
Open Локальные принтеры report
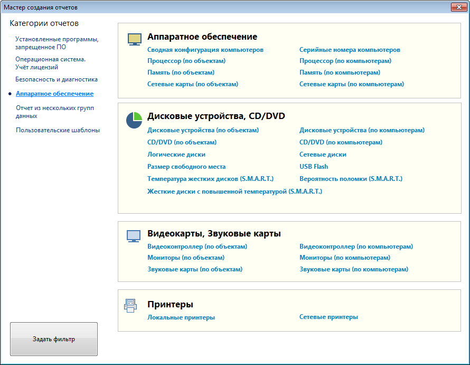[x=181, y=317]
